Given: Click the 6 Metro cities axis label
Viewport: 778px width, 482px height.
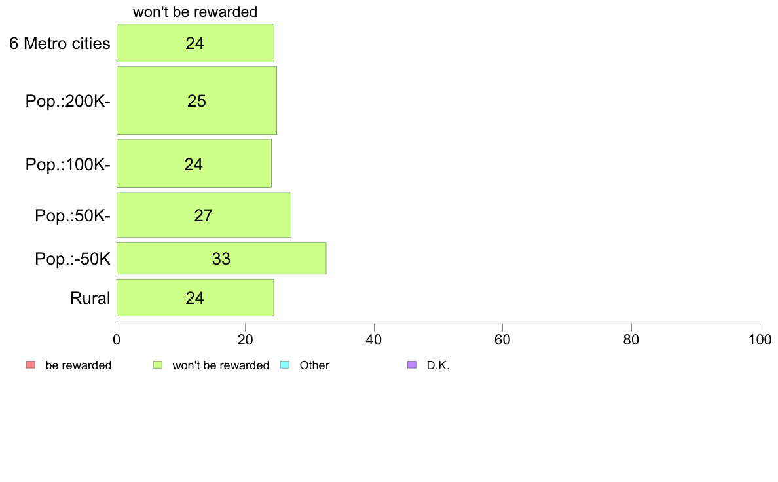Looking at the screenshot, I should point(60,44).
